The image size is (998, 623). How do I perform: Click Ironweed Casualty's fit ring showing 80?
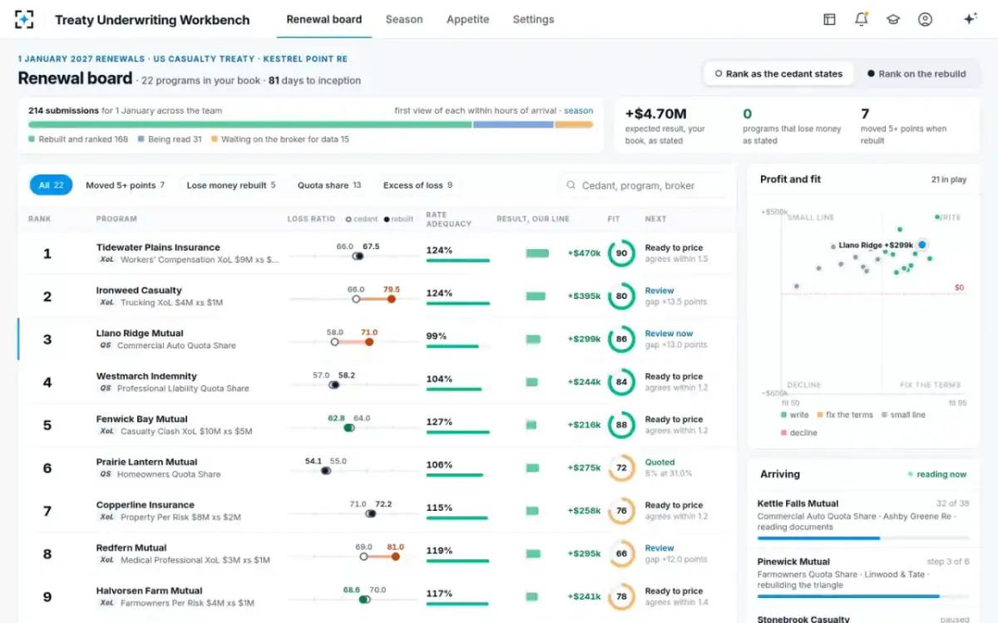pos(621,297)
